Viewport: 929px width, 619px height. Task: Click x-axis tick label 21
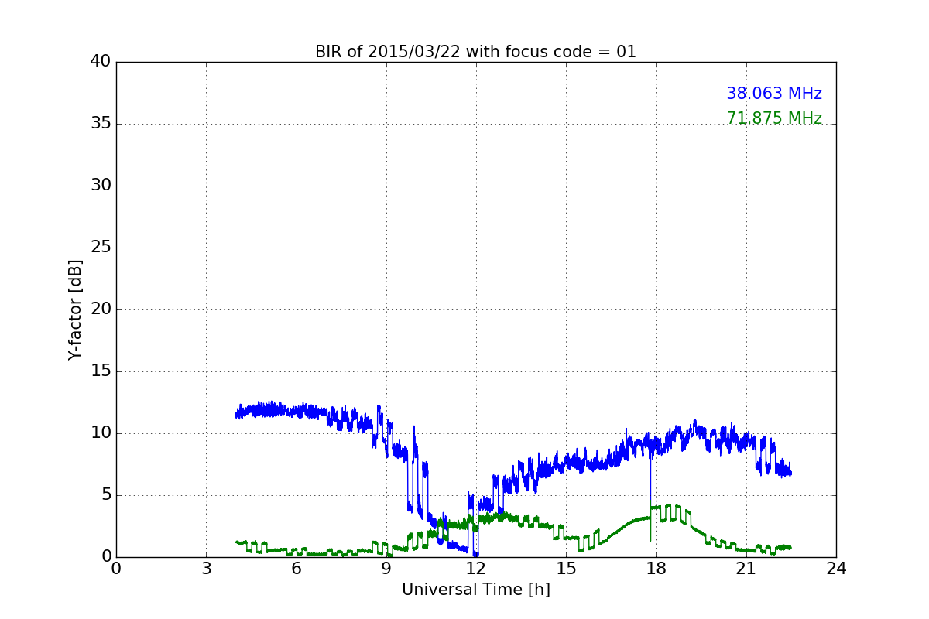(746, 569)
